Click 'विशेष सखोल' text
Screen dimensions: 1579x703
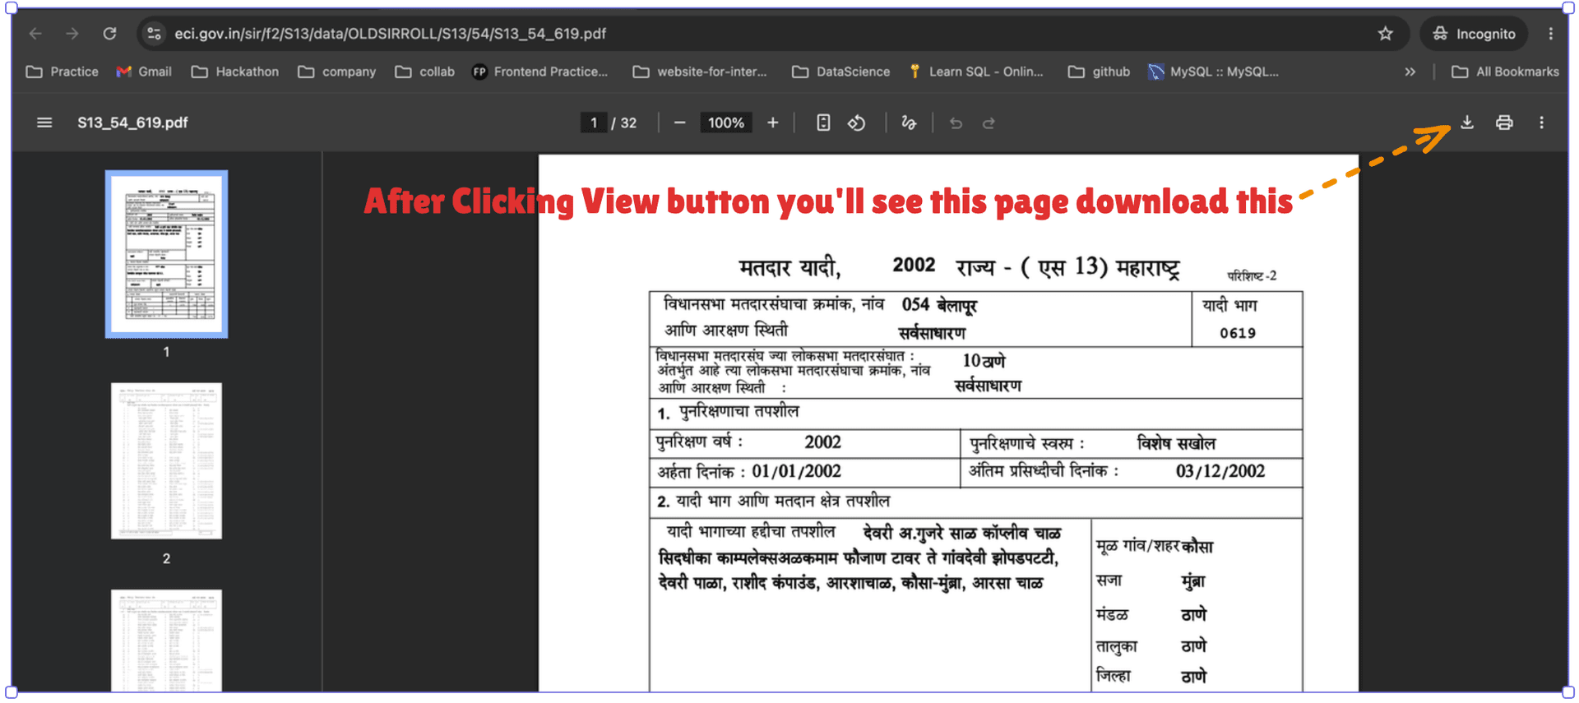[1176, 443]
